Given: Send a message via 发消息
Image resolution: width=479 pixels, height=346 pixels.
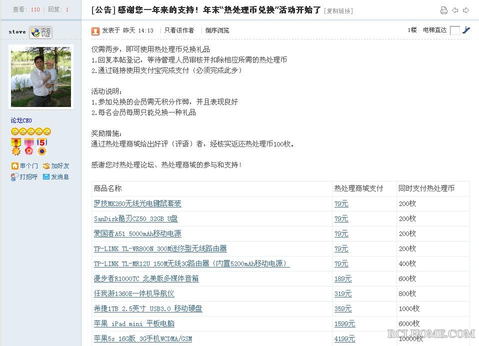Looking at the screenshot, I should tap(60, 177).
